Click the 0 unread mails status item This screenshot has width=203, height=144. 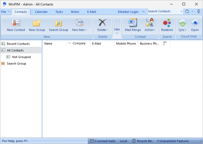(x=102, y=141)
